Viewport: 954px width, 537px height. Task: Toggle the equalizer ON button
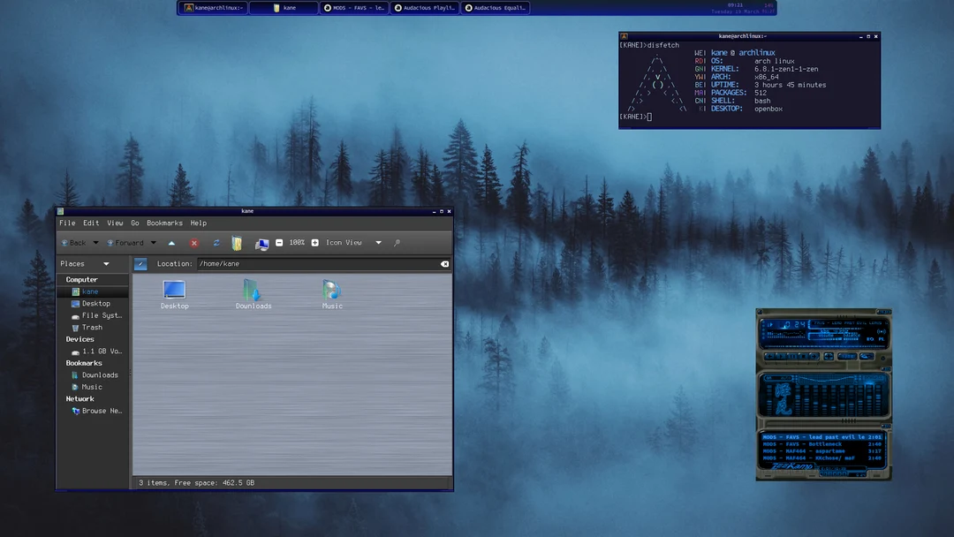[x=769, y=378]
